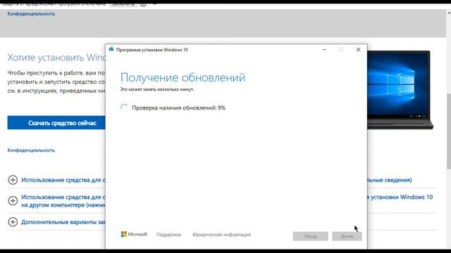This screenshot has width=451, height=253.
Task: Click the Microsoft logo in the setup dialog
Action: (134, 234)
